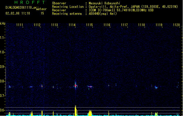Image resolution: width=183 pixels, height=116 pixels.
Task: Click the 'meteor' label
Action: click(x=41, y=9)
